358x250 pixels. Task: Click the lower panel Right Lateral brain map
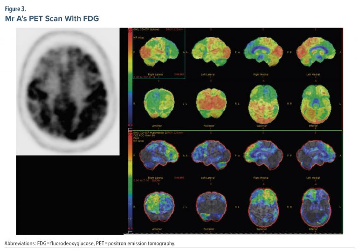(159, 155)
